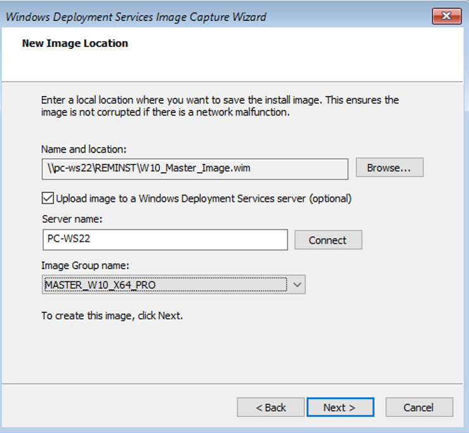Proceed by clicking Next

[340, 408]
